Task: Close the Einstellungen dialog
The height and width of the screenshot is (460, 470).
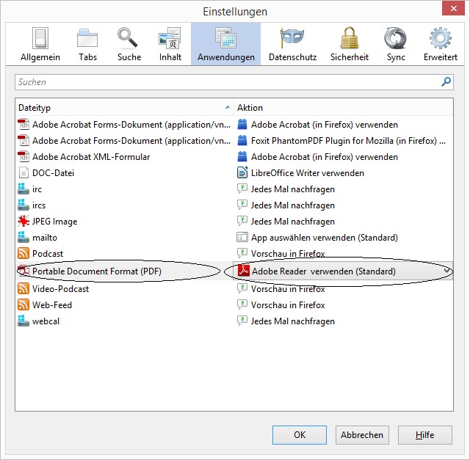Action: coord(454,8)
